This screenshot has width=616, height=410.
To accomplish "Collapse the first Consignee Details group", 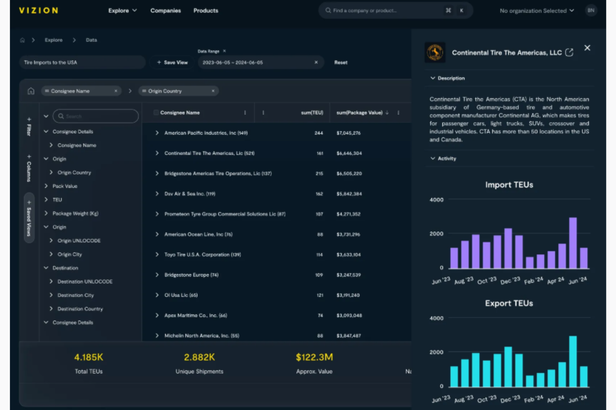I will click(x=46, y=132).
